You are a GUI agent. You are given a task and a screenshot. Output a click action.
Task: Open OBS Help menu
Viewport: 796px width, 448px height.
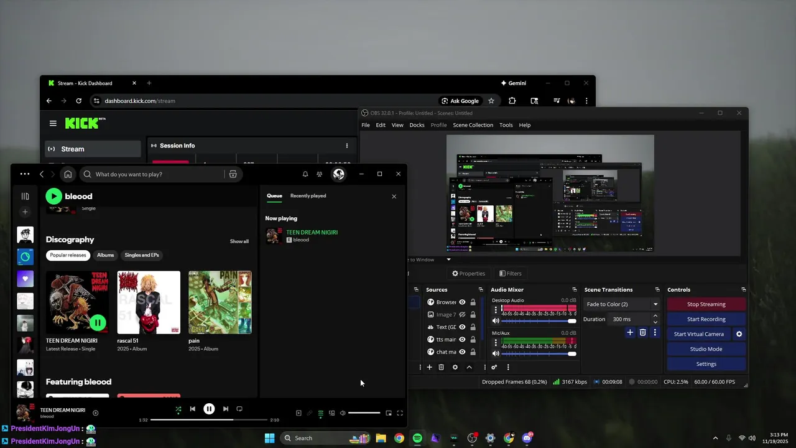click(525, 125)
